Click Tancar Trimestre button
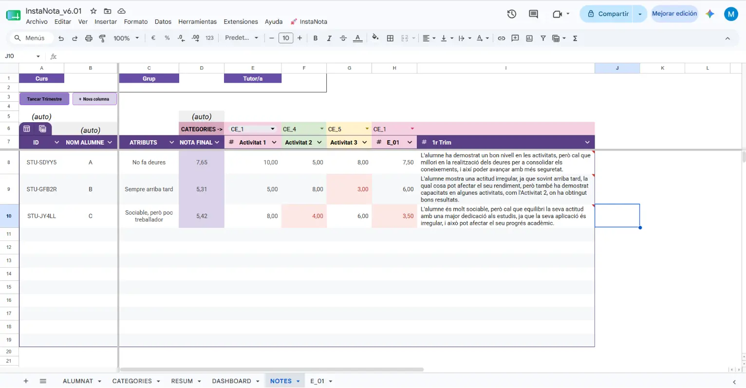Image resolution: width=746 pixels, height=388 pixels. click(44, 99)
